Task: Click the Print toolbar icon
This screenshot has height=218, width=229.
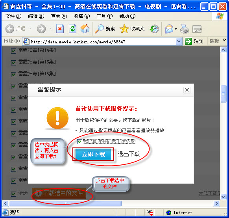Action: point(185,29)
